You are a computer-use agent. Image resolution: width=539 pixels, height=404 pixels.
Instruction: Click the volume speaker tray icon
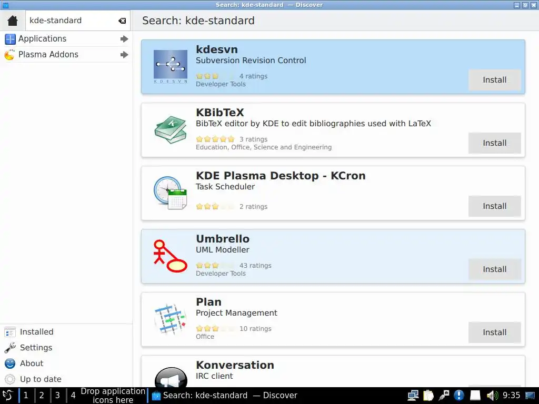click(492, 396)
